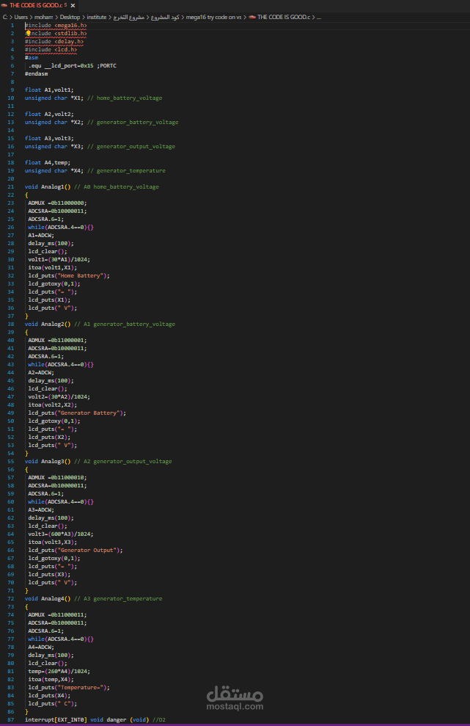Image resolution: width=470 pixels, height=726 pixels.
Task: Open the 'مشروع التخرج' breadcrumb segment
Action: click(128, 17)
